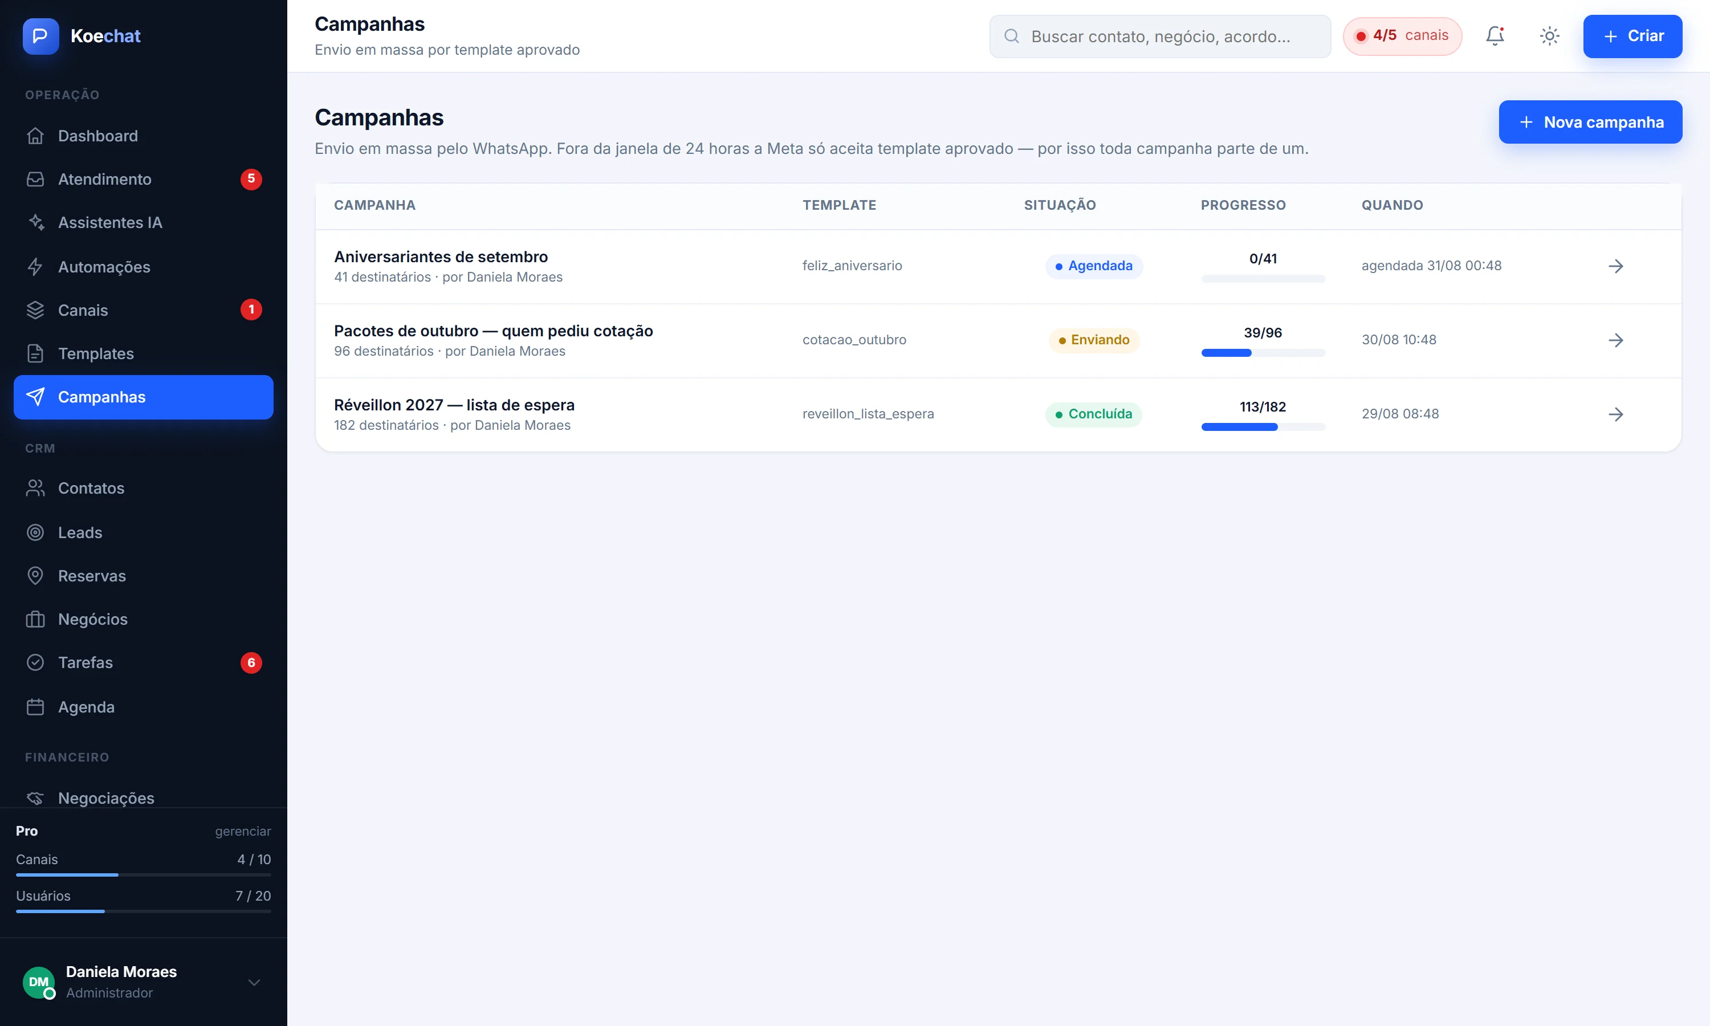1710x1026 pixels.
Task: Toggle light/dark theme sun icon
Action: 1550,36
